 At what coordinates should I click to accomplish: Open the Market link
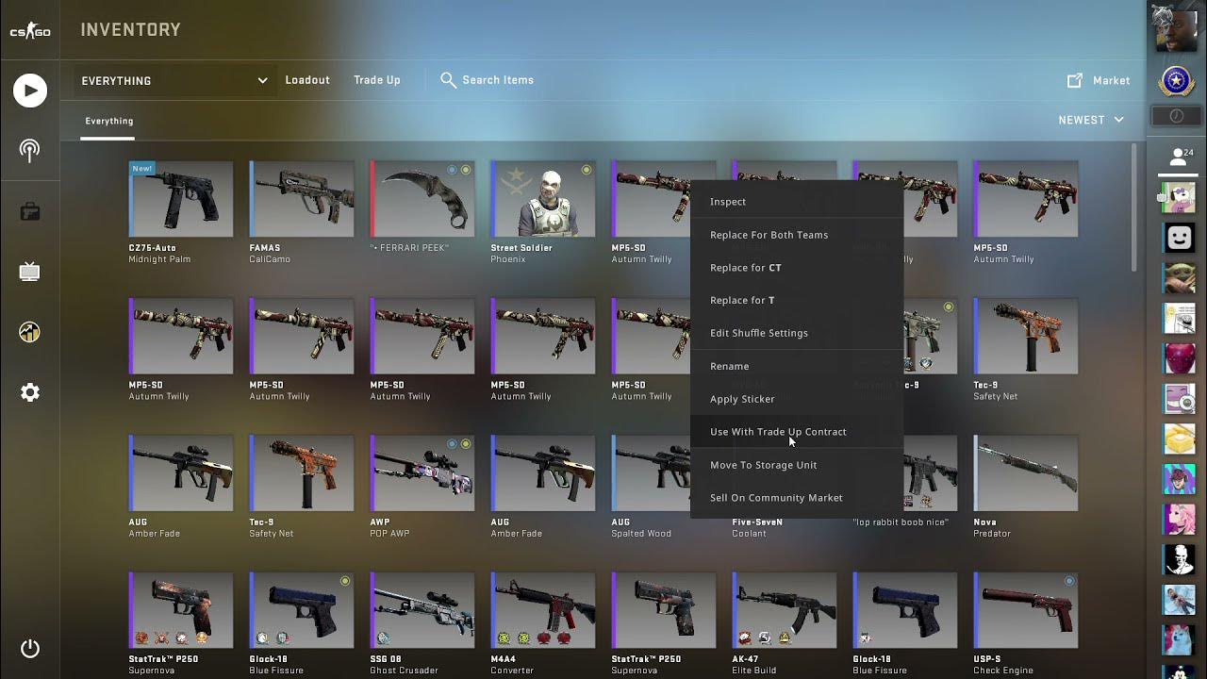click(1111, 81)
